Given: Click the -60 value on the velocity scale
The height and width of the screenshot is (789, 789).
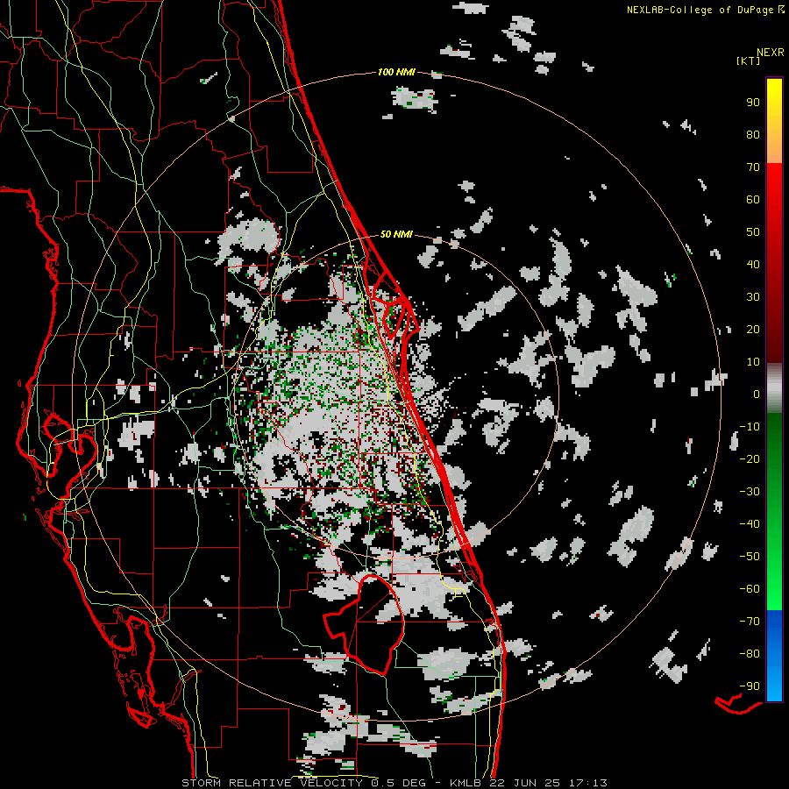Looking at the screenshot, I should pyautogui.click(x=750, y=589).
